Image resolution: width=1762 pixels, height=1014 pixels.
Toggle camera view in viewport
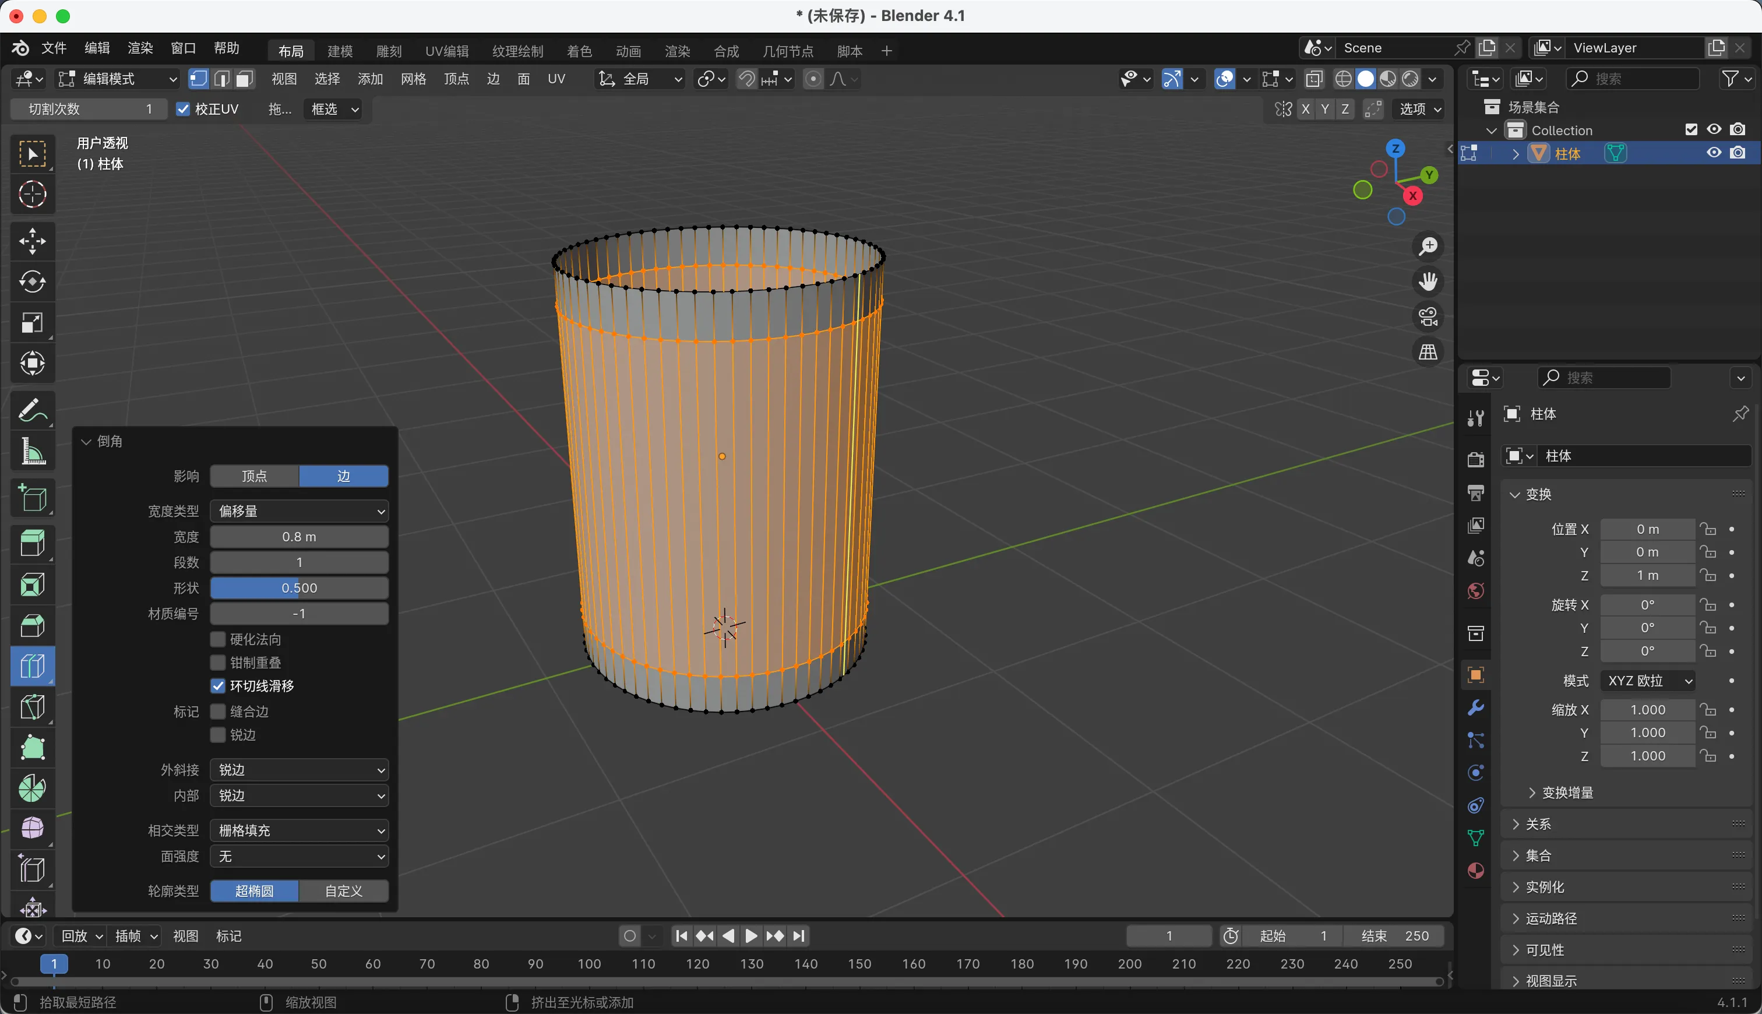pyautogui.click(x=1428, y=317)
